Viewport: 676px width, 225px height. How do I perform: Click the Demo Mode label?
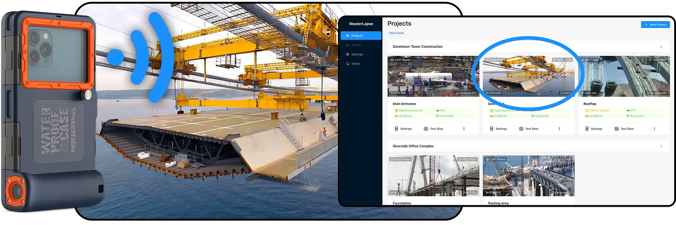[x=396, y=33]
